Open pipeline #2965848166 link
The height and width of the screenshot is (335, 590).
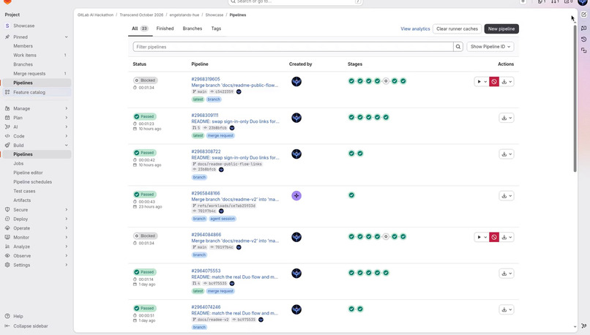tap(206, 193)
